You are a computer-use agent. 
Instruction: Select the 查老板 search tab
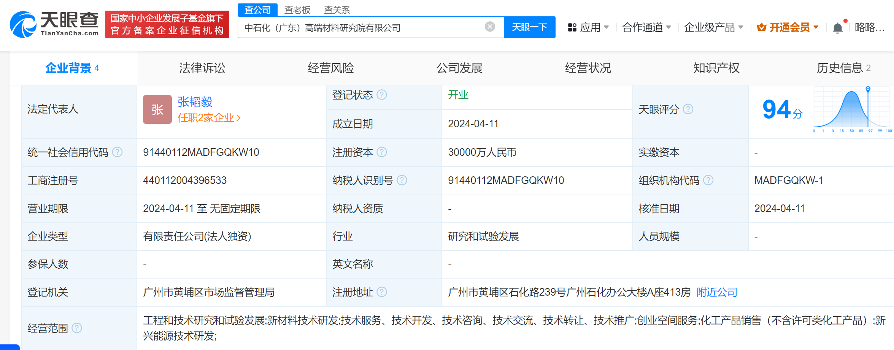click(297, 10)
